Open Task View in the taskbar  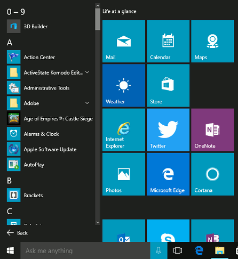pyautogui.click(x=178, y=250)
